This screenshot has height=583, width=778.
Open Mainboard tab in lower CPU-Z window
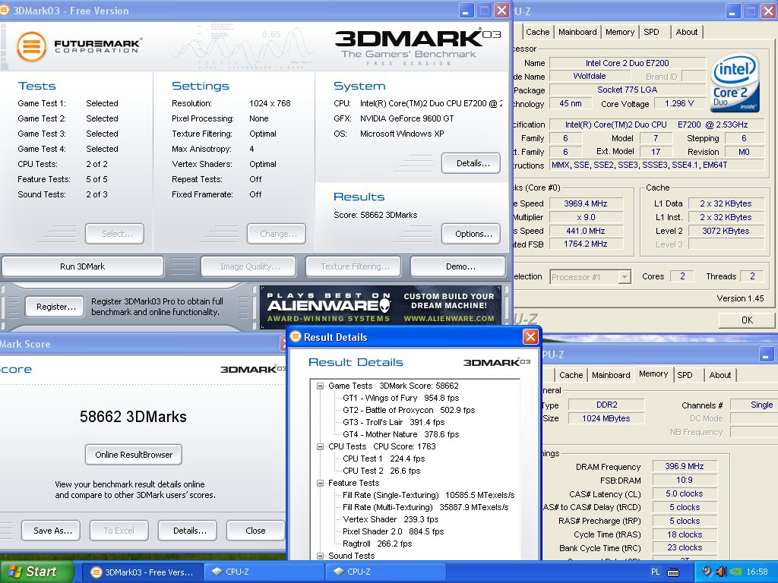tap(611, 375)
